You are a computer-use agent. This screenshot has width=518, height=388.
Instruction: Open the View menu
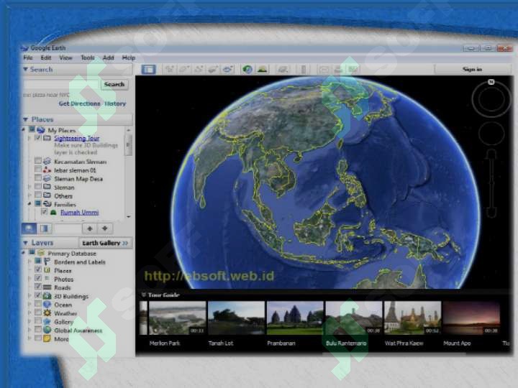pyautogui.click(x=65, y=57)
